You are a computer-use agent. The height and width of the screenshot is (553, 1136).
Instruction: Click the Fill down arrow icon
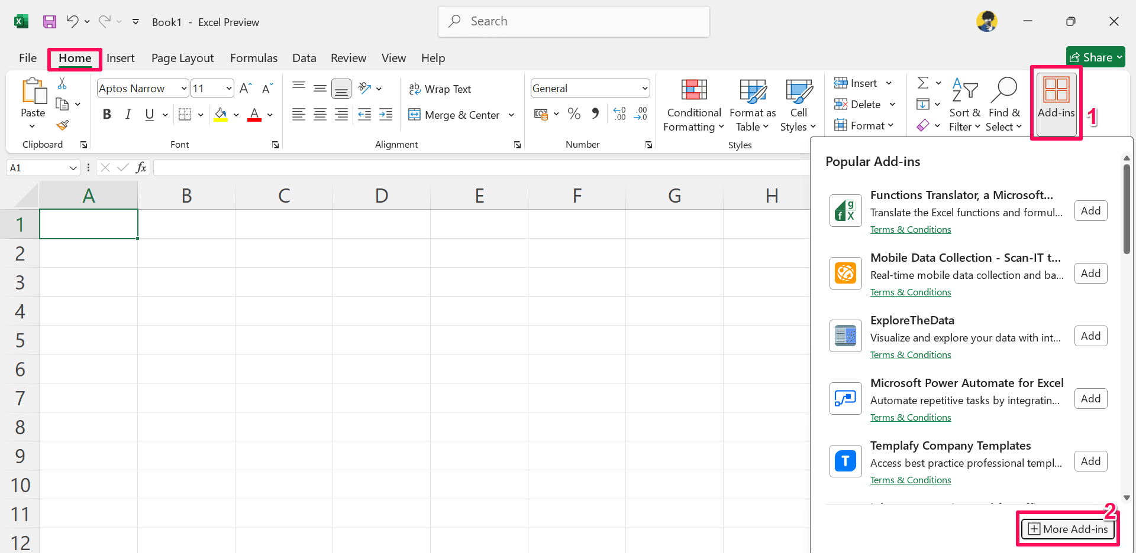[923, 104]
